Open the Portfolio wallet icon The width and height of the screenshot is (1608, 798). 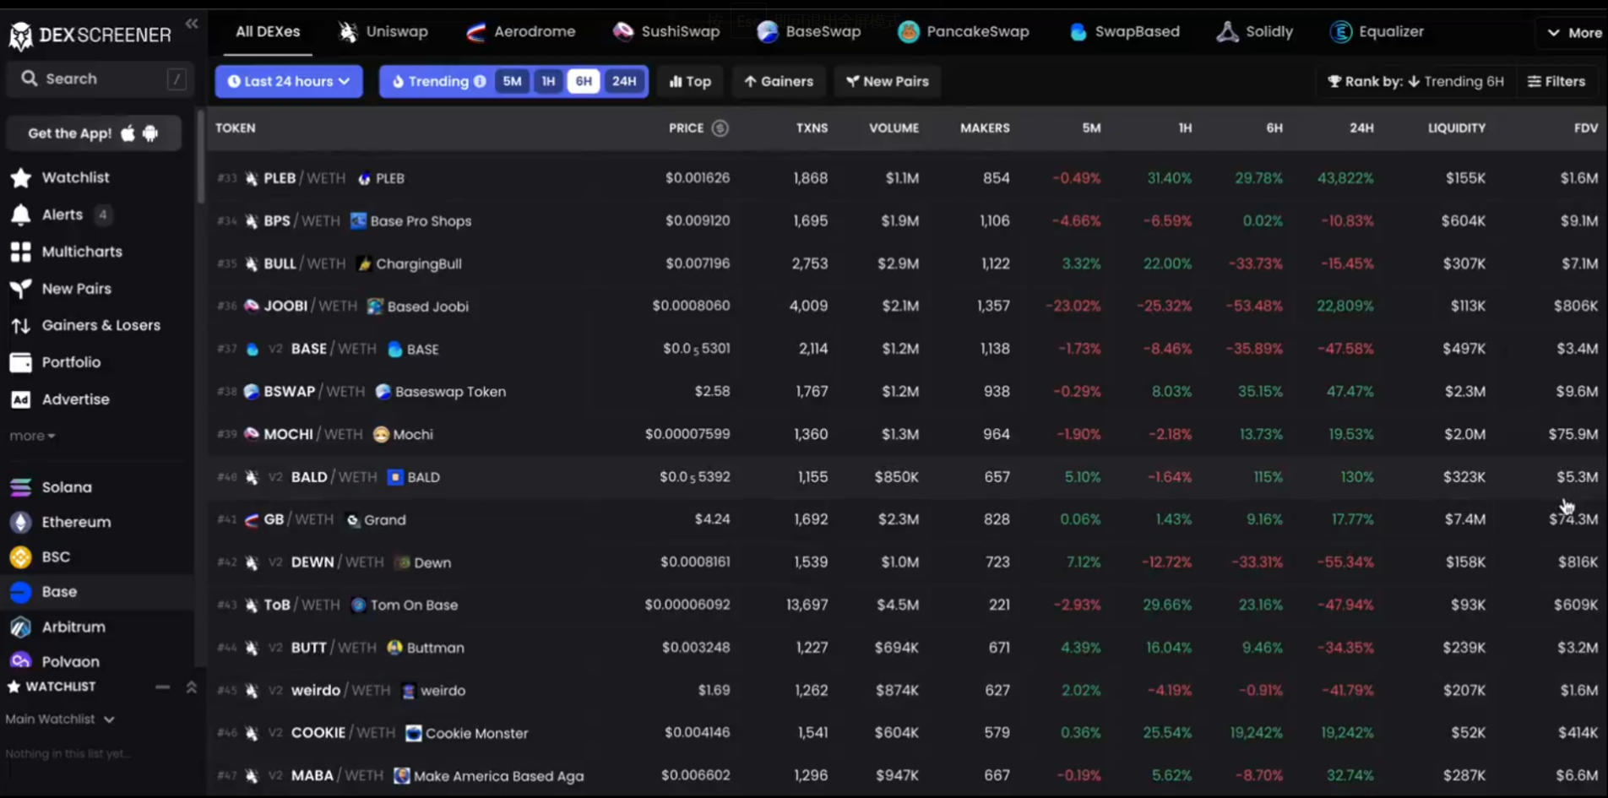[21, 362]
